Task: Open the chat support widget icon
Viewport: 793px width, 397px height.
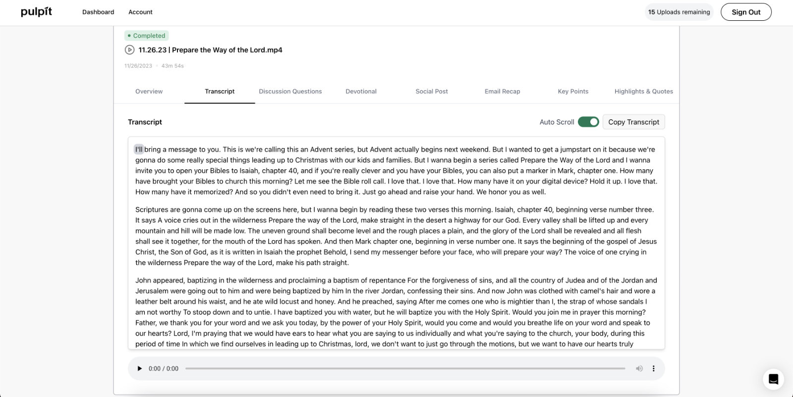Action: [773, 380]
